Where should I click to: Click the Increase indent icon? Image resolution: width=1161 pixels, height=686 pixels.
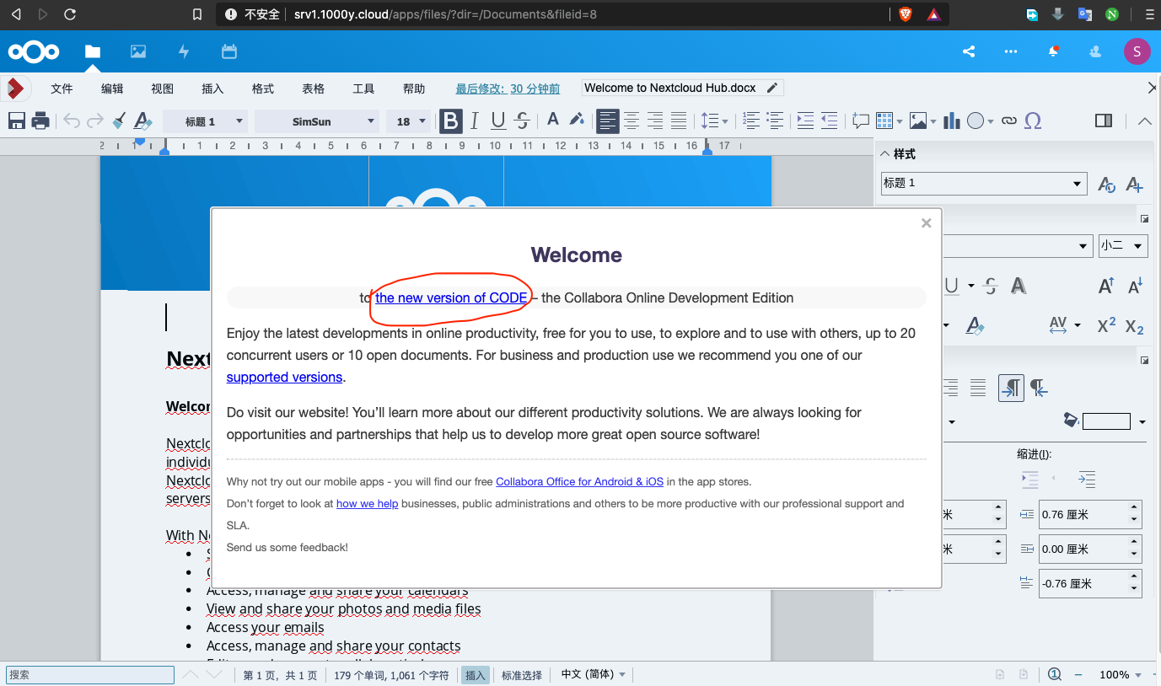coord(805,121)
